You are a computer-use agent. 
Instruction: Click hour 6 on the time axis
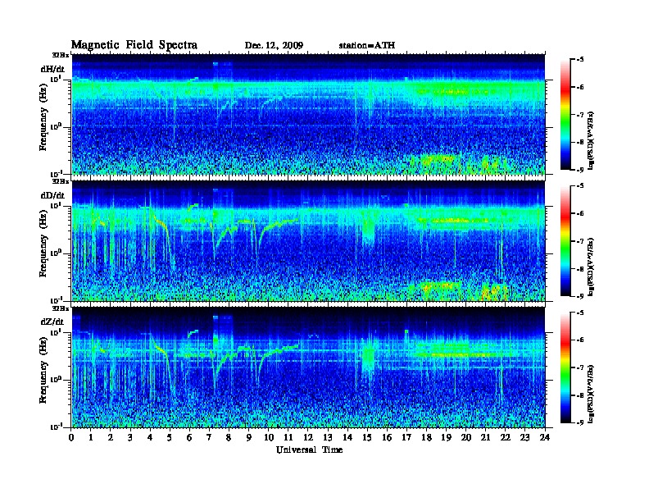coord(189,438)
